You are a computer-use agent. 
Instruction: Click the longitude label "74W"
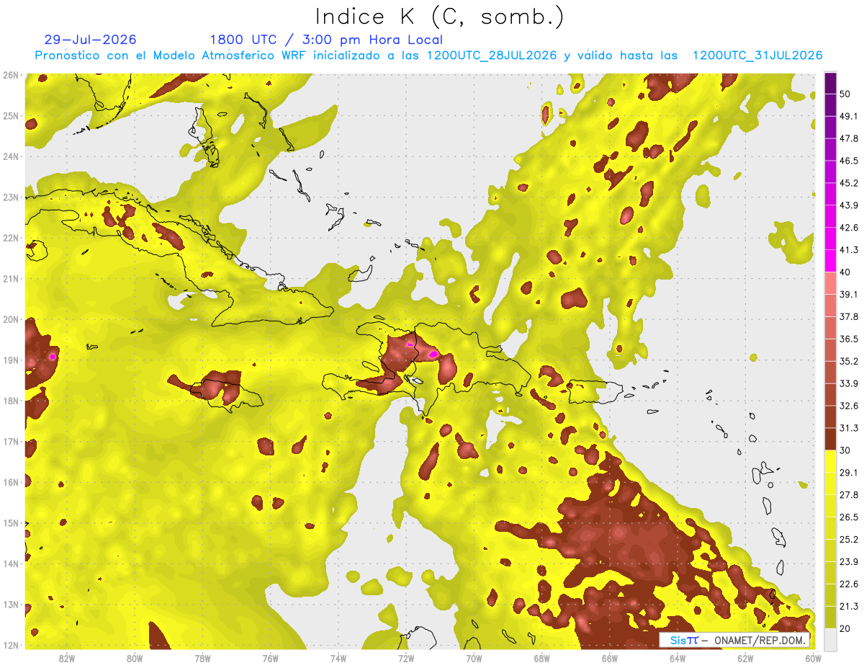[x=338, y=659]
